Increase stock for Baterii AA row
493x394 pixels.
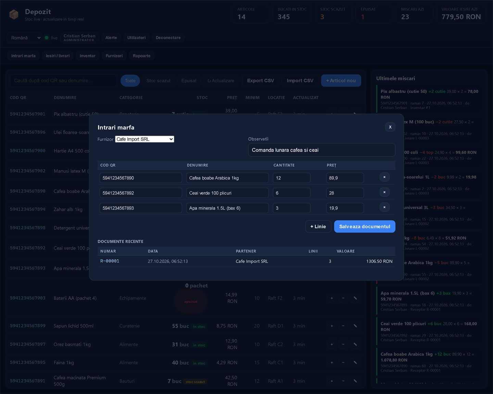click(332, 298)
